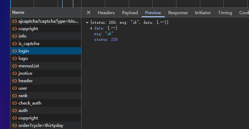Close the request details panel
Viewport: 249px width, 129px height.
coord(89,12)
